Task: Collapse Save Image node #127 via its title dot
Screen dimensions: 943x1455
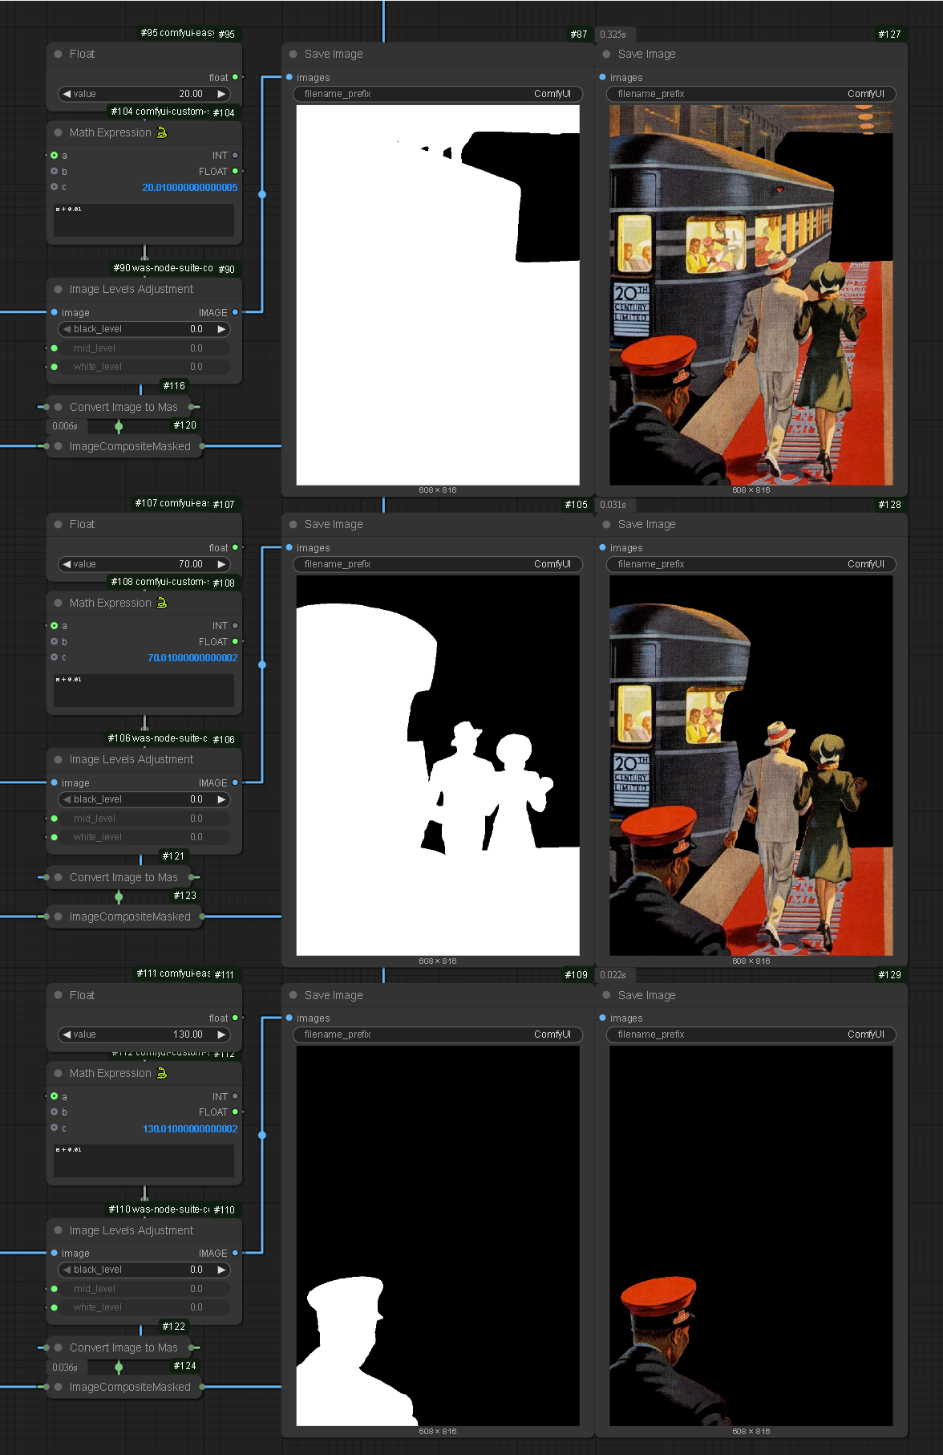Action: point(606,54)
